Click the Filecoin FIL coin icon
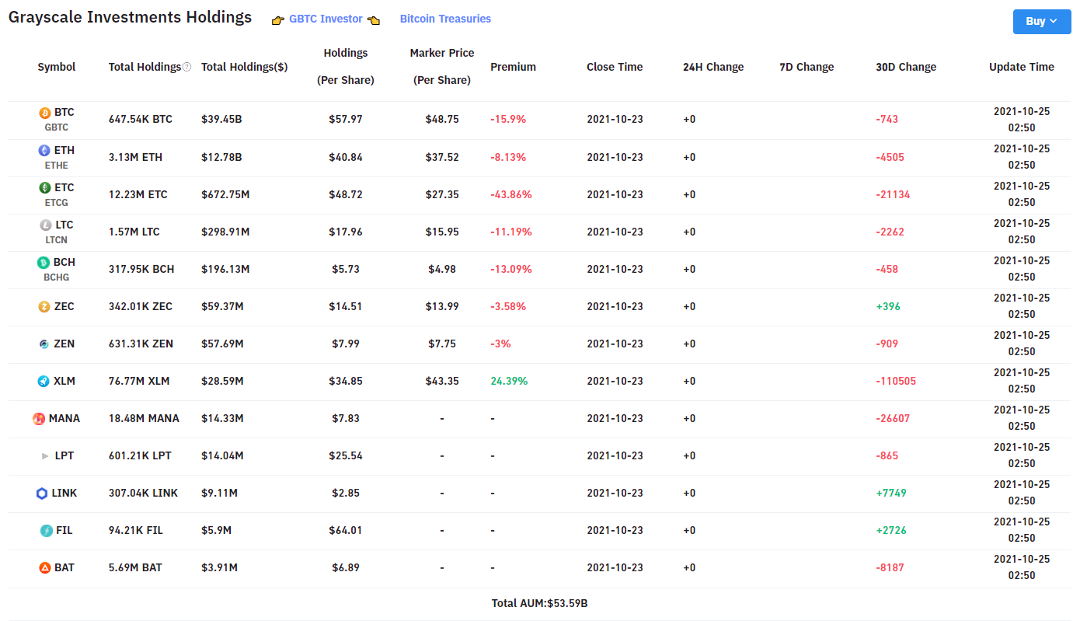 46,530
